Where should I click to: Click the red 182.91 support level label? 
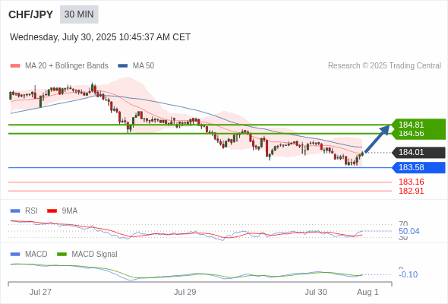click(411, 191)
